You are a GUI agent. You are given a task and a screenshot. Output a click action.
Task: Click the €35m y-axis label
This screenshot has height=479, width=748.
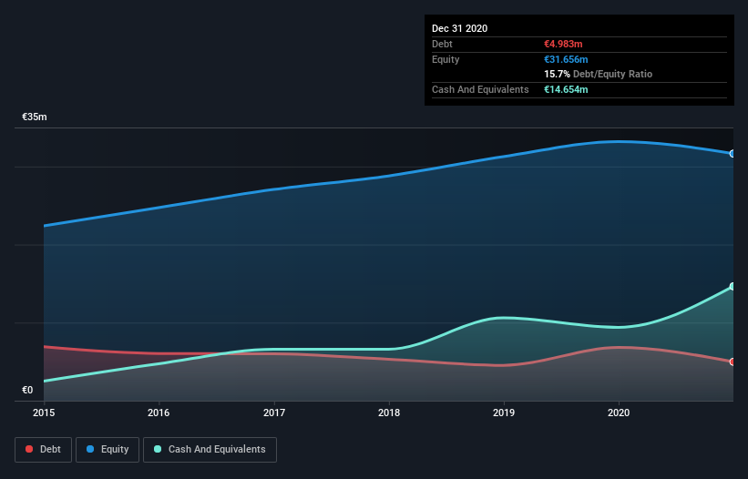[x=35, y=117]
